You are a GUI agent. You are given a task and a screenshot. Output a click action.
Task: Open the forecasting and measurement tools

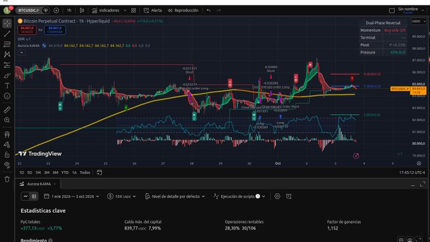pos(7,65)
